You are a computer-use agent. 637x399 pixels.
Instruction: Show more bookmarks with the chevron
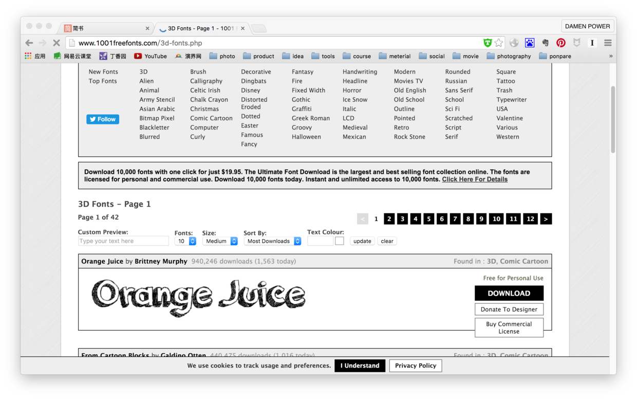click(x=611, y=56)
